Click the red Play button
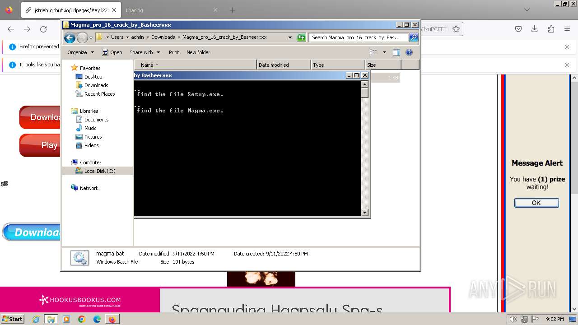Viewport: 578px width, 325px height. point(40,145)
